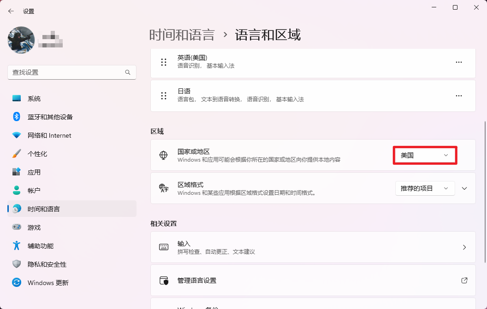Click the drag handle for 日语
The image size is (487, 309).
pyautogui.click(x=164, y=96)
